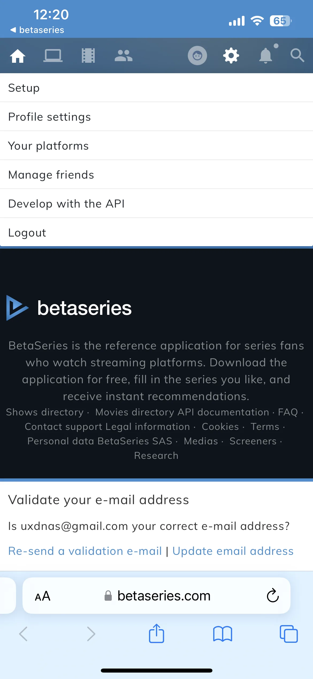Reload the page with the refresh icon
This screenshot has height=679, width=313.
tap(273, 596)
